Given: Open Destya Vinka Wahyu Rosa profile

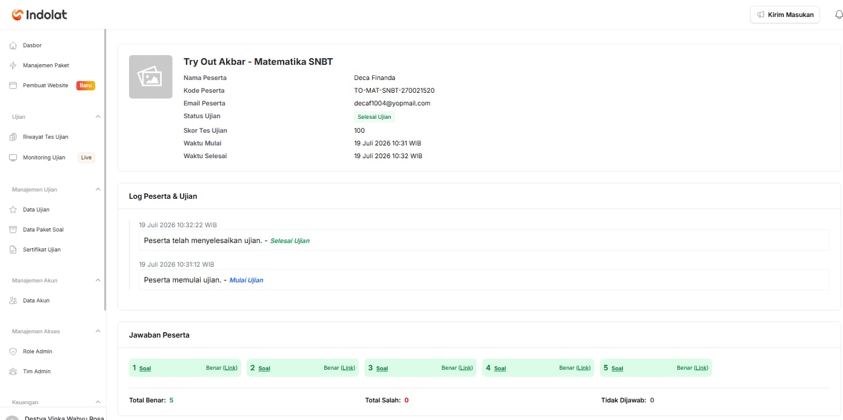Looking at the screenshot, I should coord(55,417).
